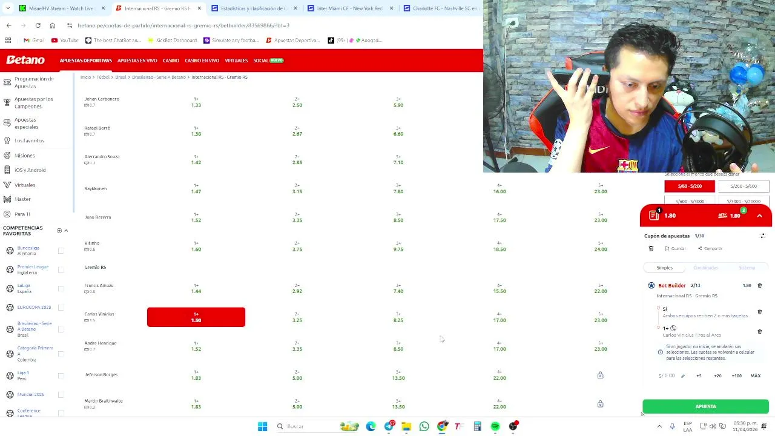Remove Carlos Vinicius Tiros al Arco selection
The height and width of the screenshot is (436, 775).
pos(760,331)
